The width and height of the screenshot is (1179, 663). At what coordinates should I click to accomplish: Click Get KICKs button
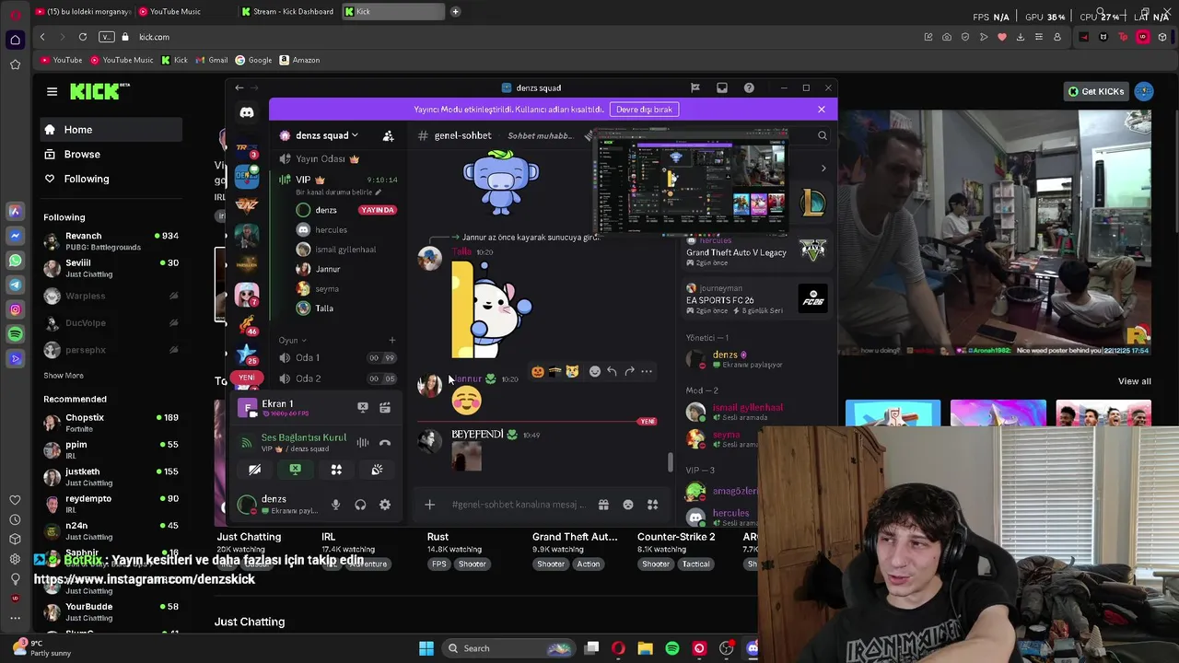pyautogui.click(x=1096, y=91)
